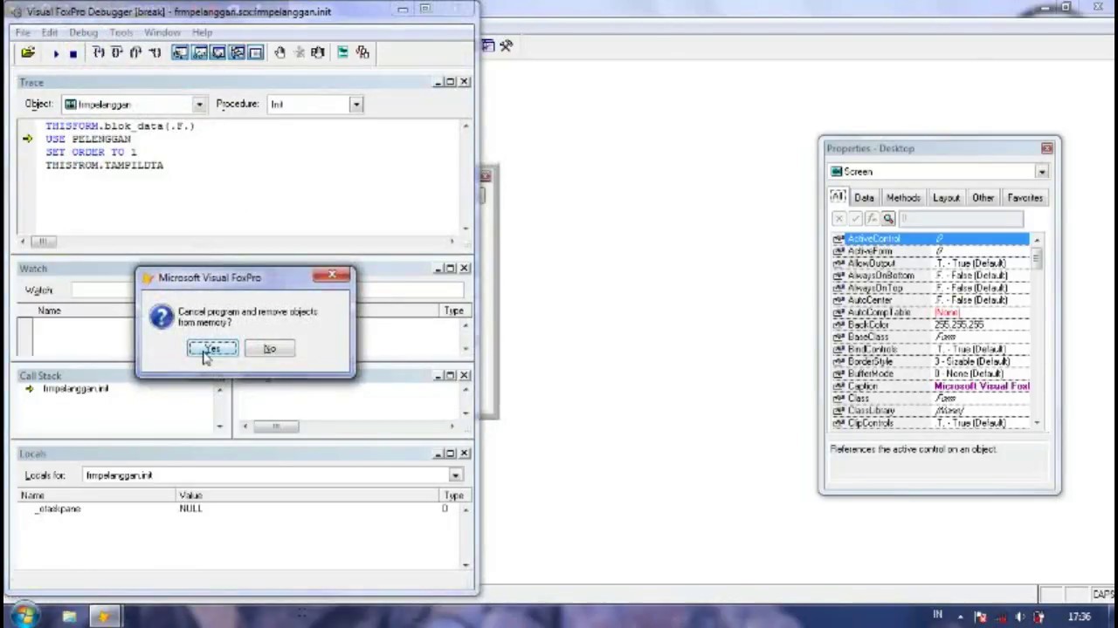
Task: Open the Help menu in Debugger
Action: [203, 32]
